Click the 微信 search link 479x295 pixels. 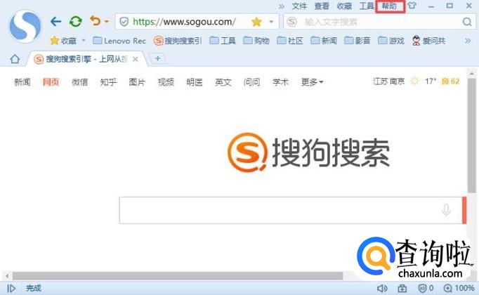[x=79, y=82]
